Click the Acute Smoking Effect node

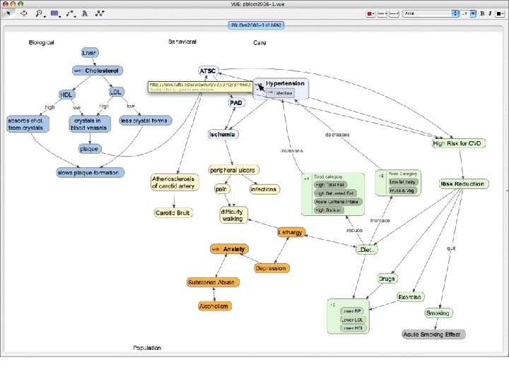433,334
